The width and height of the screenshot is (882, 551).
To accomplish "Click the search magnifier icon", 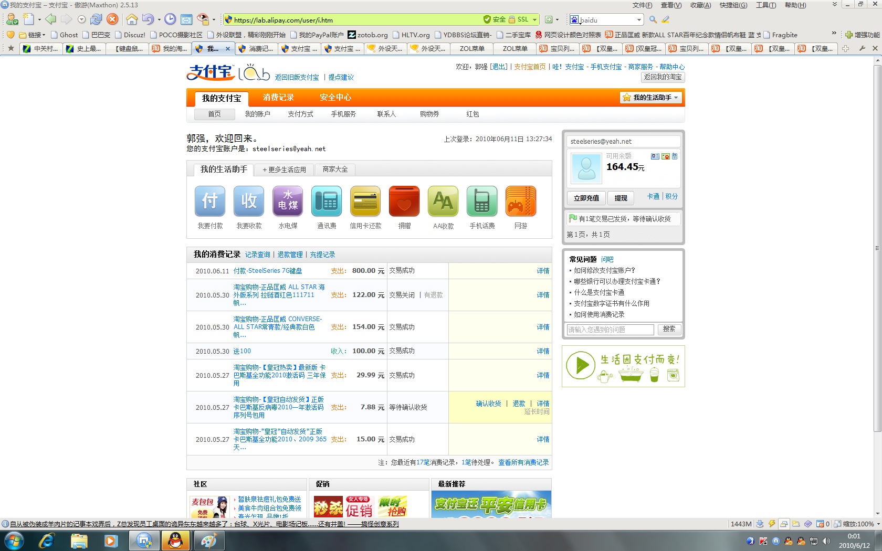I will (653, 19).
